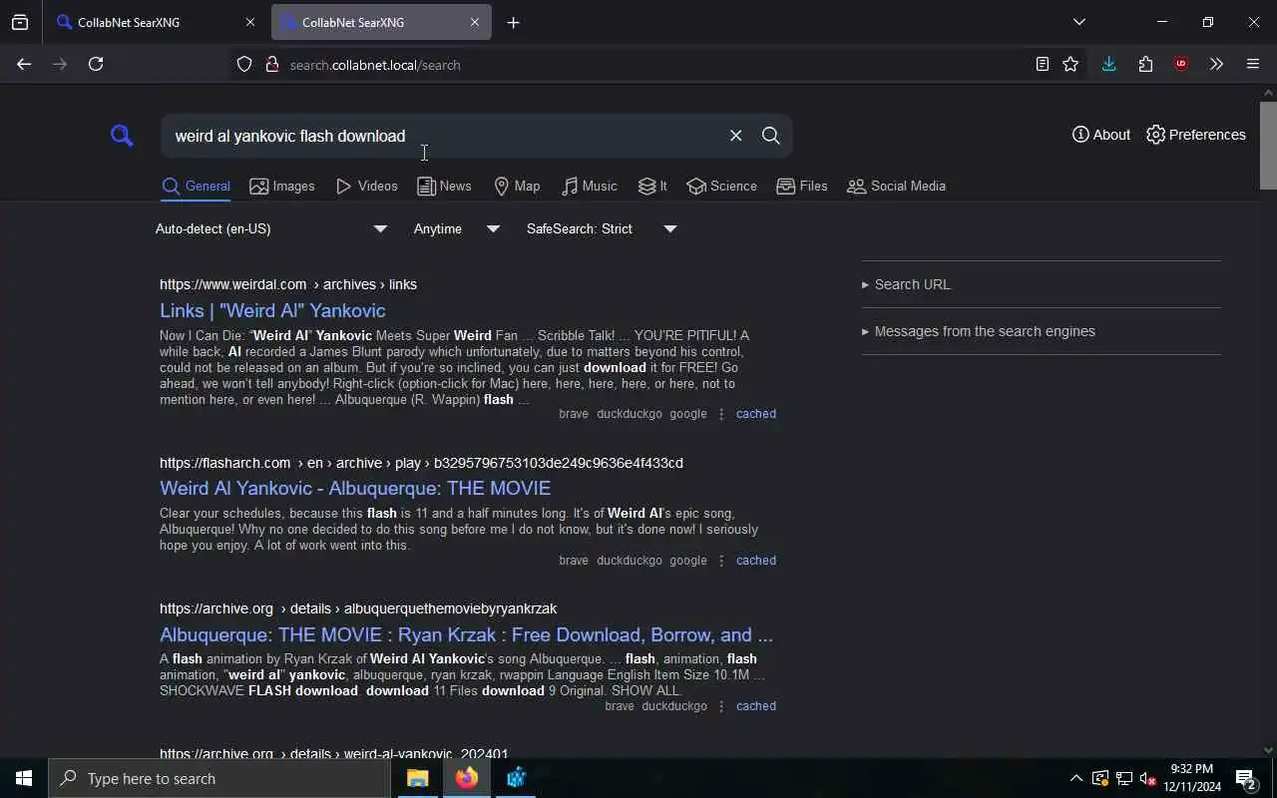The width and height of the screenshot is (1277, 798).
Task: List all tabs dropdown arrow
Action: pyautogui.click(x=1078, y=22)
